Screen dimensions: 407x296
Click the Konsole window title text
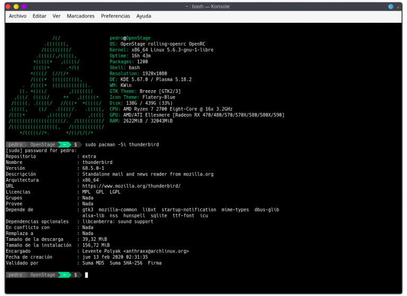[x=203, y=6]
